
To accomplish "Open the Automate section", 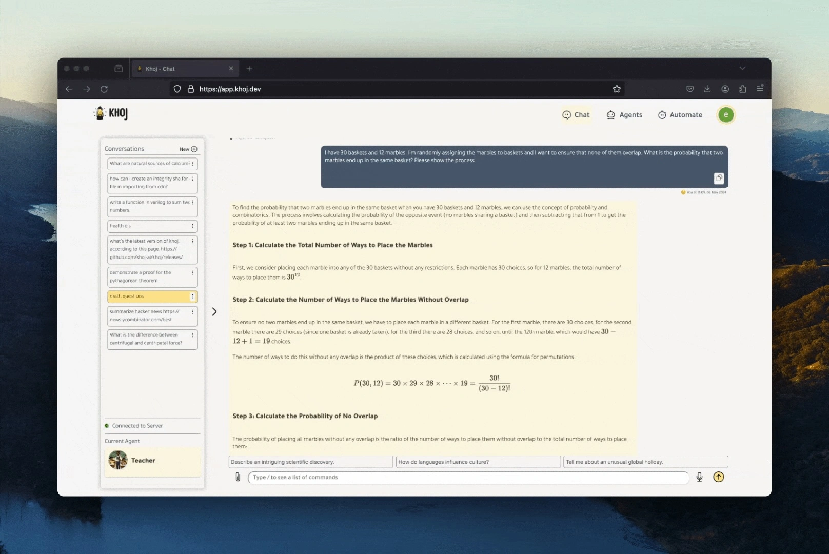I will (x=680, y=115).
